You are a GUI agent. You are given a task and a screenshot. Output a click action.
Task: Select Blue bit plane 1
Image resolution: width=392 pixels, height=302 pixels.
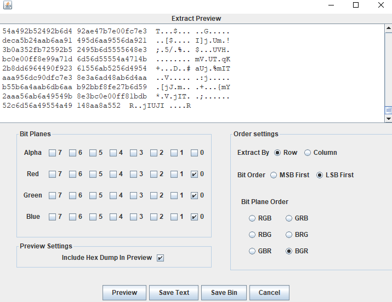(174, 217)
